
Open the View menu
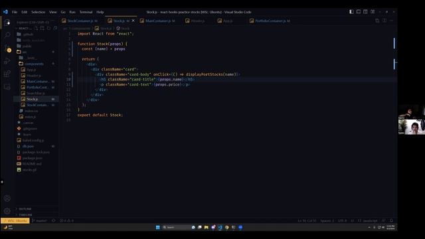click(53, 12)
